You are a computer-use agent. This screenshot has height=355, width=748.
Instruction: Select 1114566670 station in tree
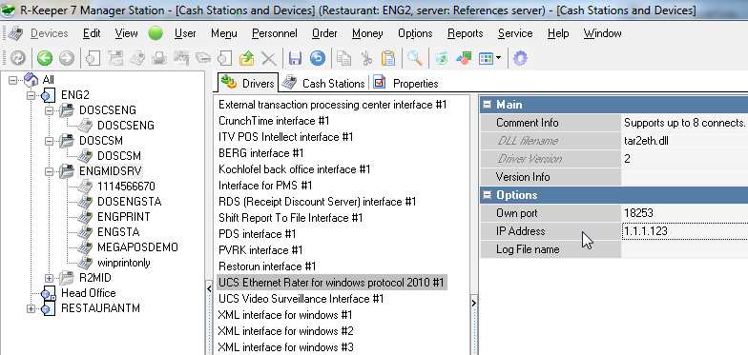click(x=126, y=187)
